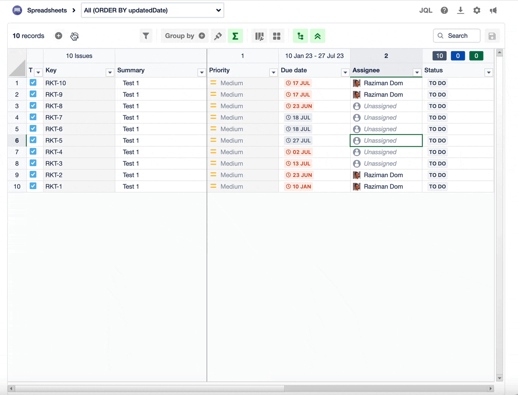Toggle the checkbox in RKT-1 row
Screen dimensions: 518x395
coord(33,186)
